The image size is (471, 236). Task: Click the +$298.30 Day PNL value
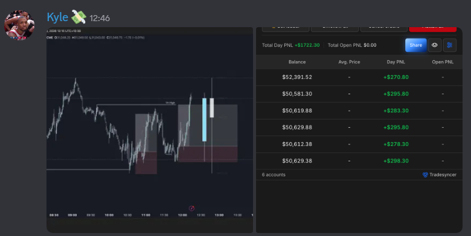tap(396, 161)
